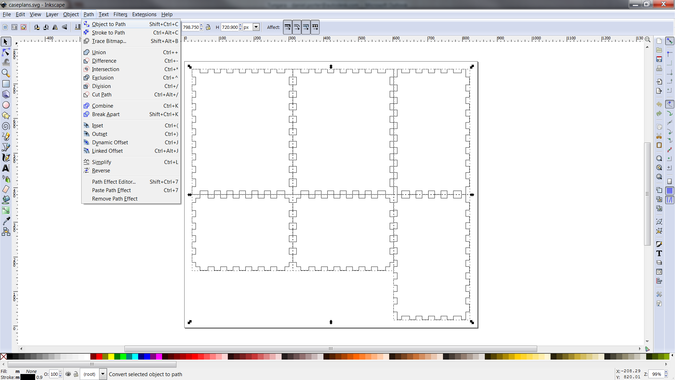This screenshot has width=675, height=380.
Task: Select the Paint Bucket fill tool
Action: (x=6, y=200)
